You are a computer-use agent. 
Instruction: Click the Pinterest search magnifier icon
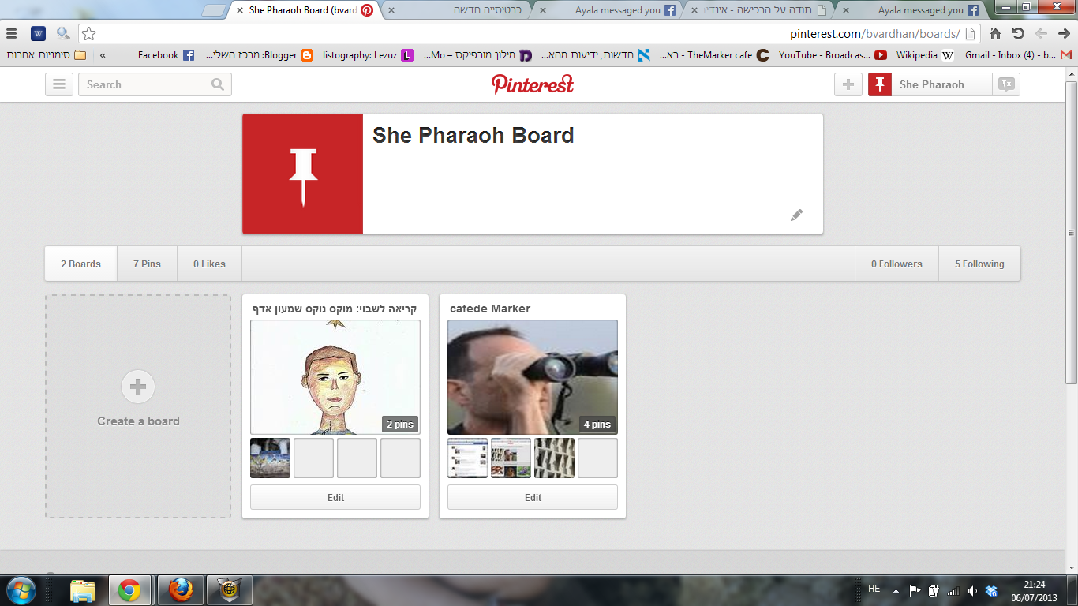click(218, 84)
